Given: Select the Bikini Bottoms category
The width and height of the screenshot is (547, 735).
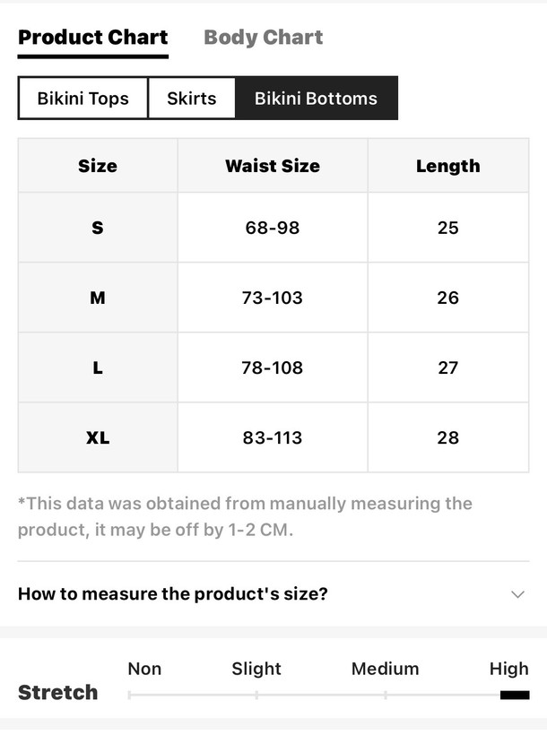Looking at the screenshot, I should (x=316, y=99).
